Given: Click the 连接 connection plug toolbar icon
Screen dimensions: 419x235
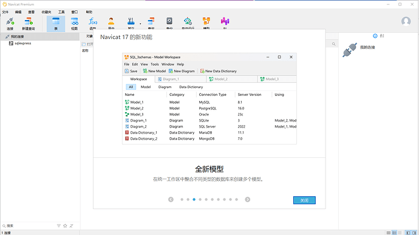Looking at the screenshot, I should pos(10,24).
